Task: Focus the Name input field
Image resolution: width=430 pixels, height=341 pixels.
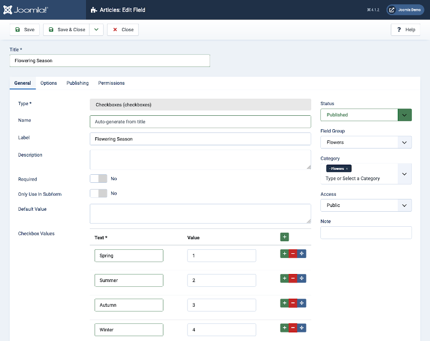Action: coord(200,122)
